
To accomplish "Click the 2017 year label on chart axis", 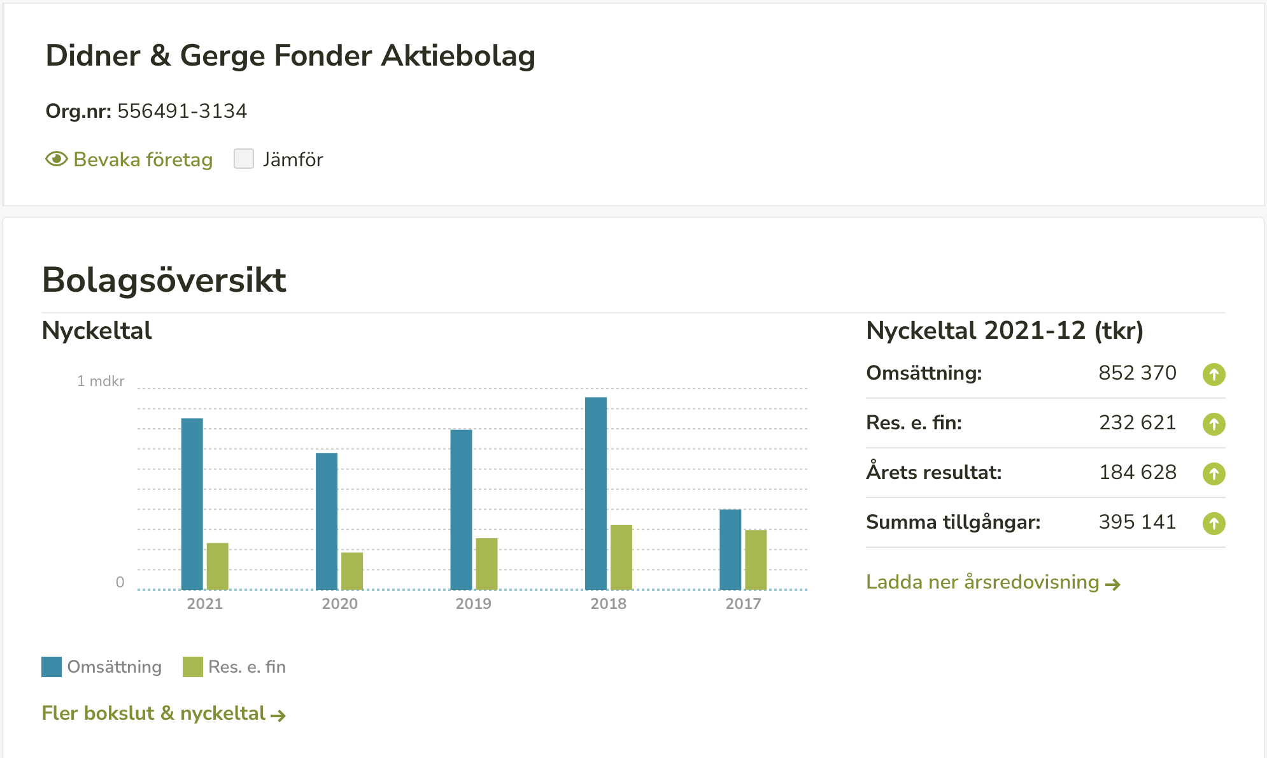I will coord(743,604).
